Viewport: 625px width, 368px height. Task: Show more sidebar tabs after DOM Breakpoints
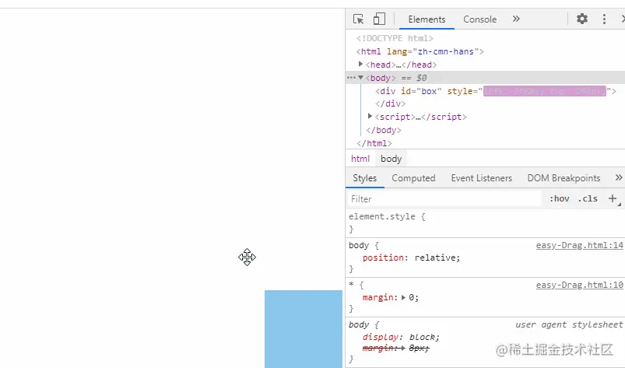click(618, 177)
